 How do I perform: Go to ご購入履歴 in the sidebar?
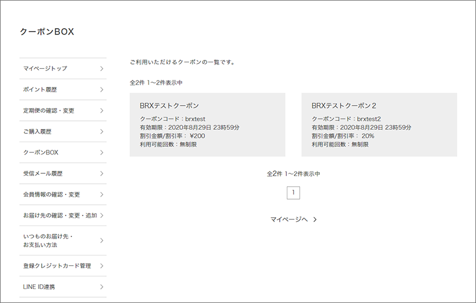(40, 132)
